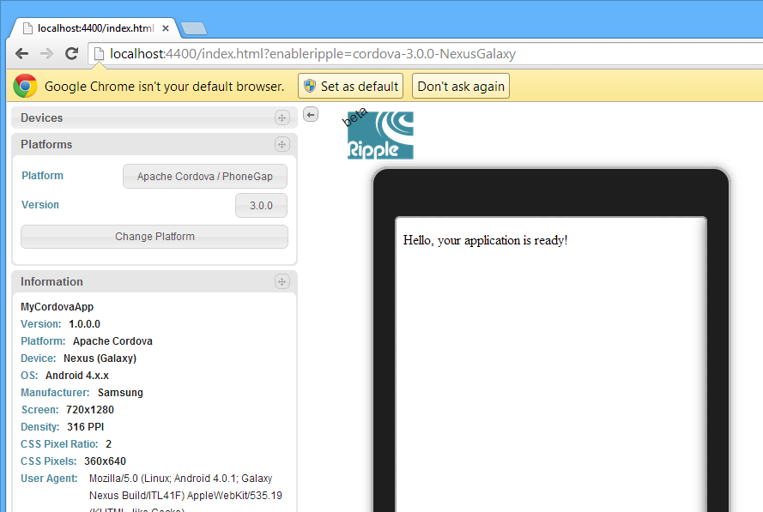
Task: Click the Device value Nexus (Galaxy)
Action: pos(100,358)
